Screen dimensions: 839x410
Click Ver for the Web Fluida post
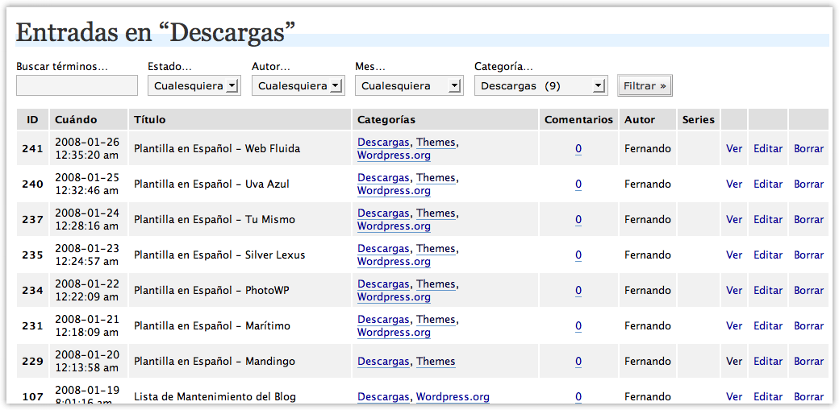[x=733, y=148]
